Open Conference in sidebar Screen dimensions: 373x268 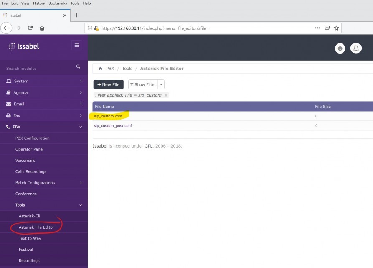26,194
